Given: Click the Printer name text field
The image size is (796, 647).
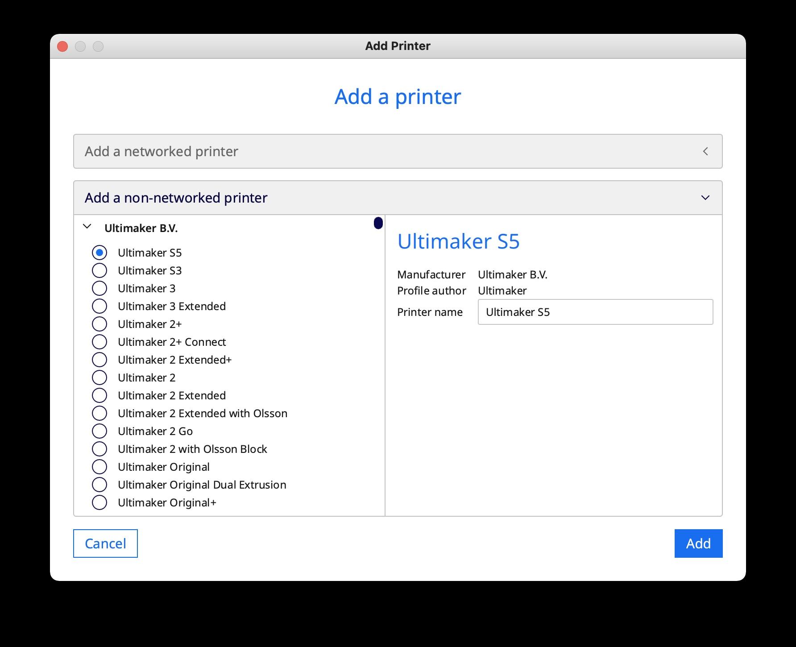Looking at the screenshot, I should point(595,312).
